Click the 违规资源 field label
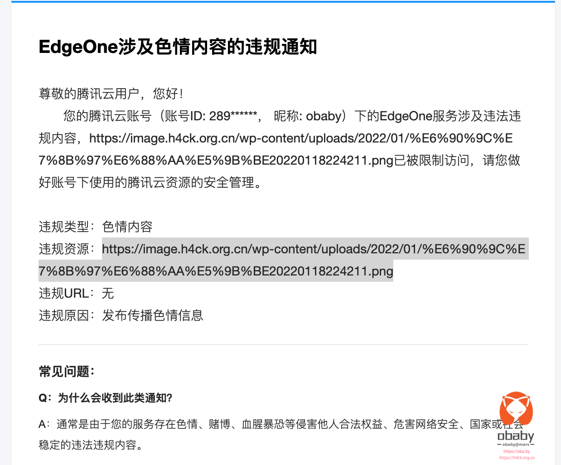The image size is (561, 465). pyautogui.click(x=67, y=249)
